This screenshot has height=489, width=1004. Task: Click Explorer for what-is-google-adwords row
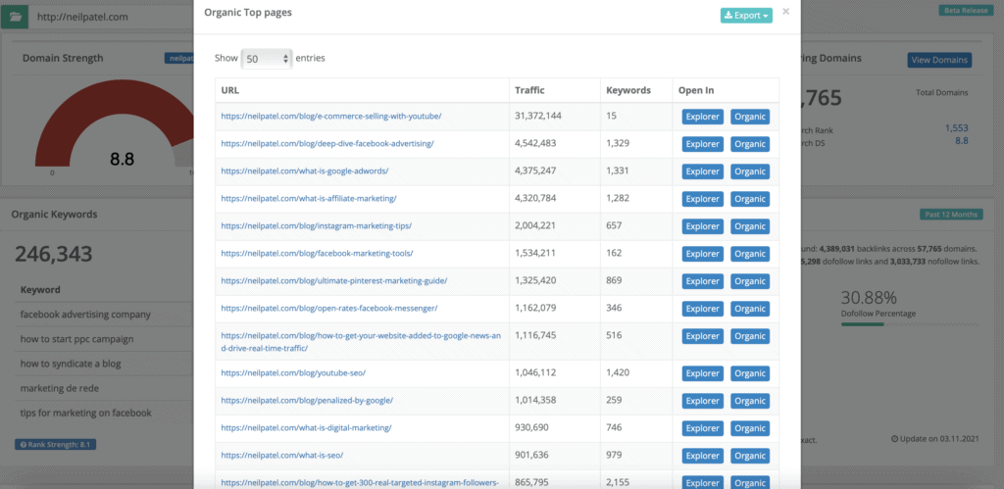click(x=702, y=171)
